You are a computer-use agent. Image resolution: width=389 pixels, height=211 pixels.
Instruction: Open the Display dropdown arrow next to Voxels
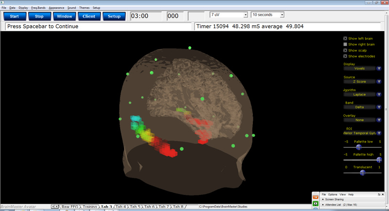(x=379, y=69)
